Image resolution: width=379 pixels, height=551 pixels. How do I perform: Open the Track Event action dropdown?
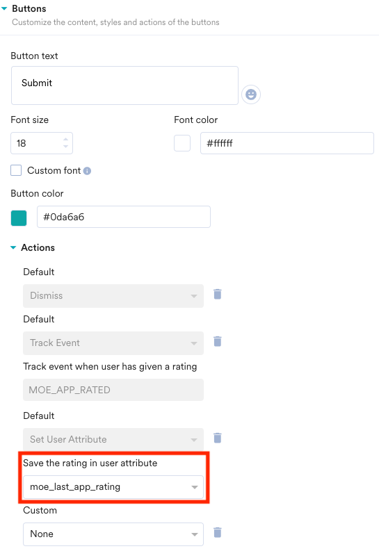pyautogui.click(x=113, y=343)
